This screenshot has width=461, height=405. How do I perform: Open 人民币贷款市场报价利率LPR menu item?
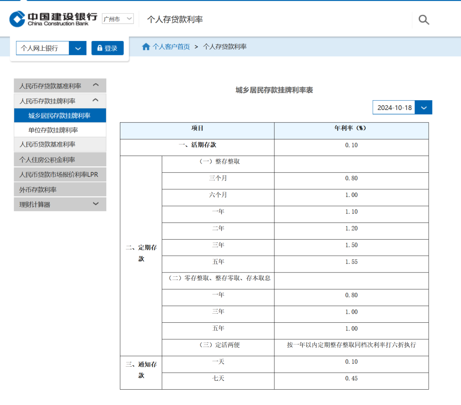pyautogui.click(x=58, y=175)
